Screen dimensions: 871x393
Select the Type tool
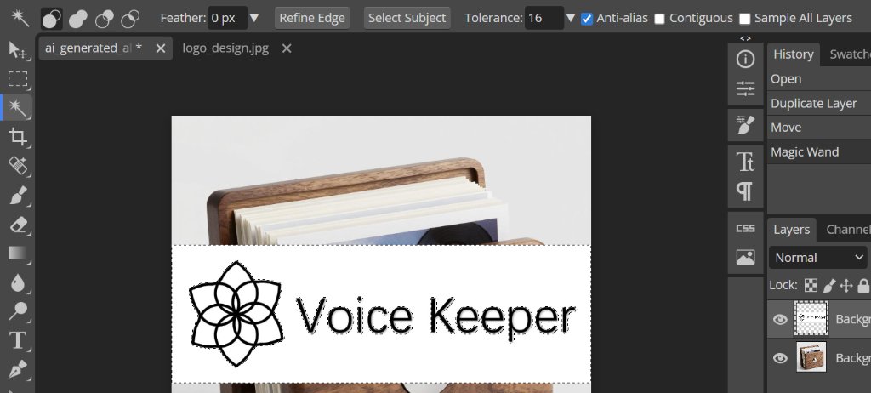[18, 340]
